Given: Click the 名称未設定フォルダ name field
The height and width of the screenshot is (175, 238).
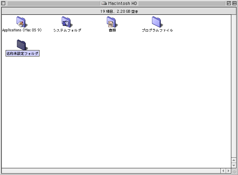Looking at the screenshot, I should pyautogui.click(x=23, y=53).
